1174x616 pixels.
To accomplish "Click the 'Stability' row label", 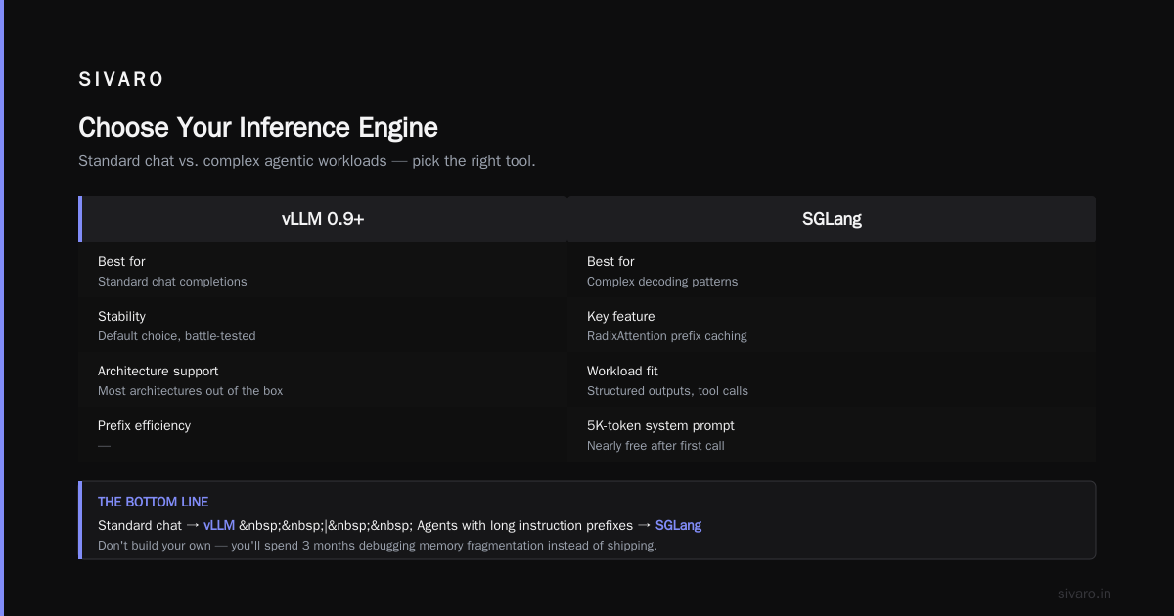I will (121, 317).
